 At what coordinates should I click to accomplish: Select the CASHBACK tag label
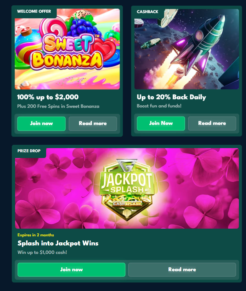coord(148,12)
